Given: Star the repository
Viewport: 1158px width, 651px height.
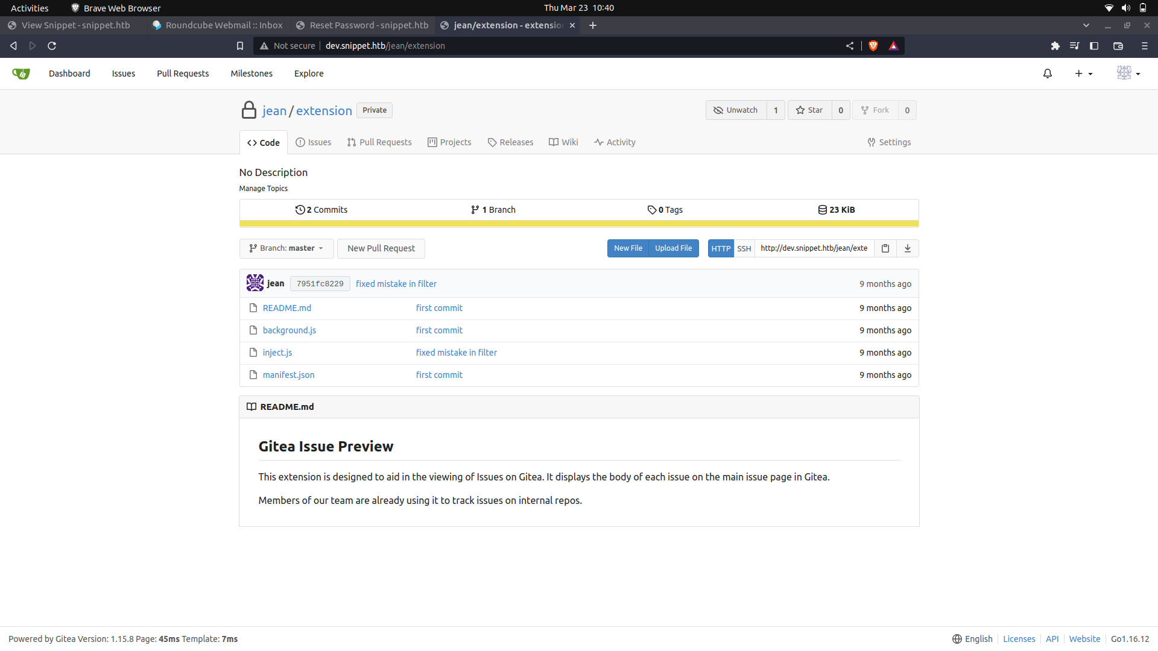Looking at the screenshot, I should click(810, 110).
